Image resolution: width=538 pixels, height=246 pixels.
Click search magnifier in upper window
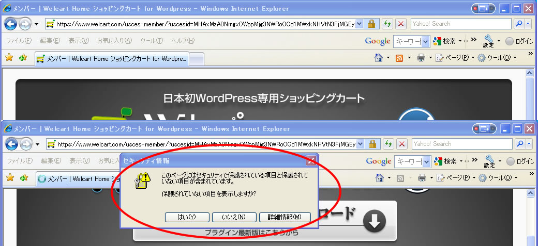coord(519,24)
